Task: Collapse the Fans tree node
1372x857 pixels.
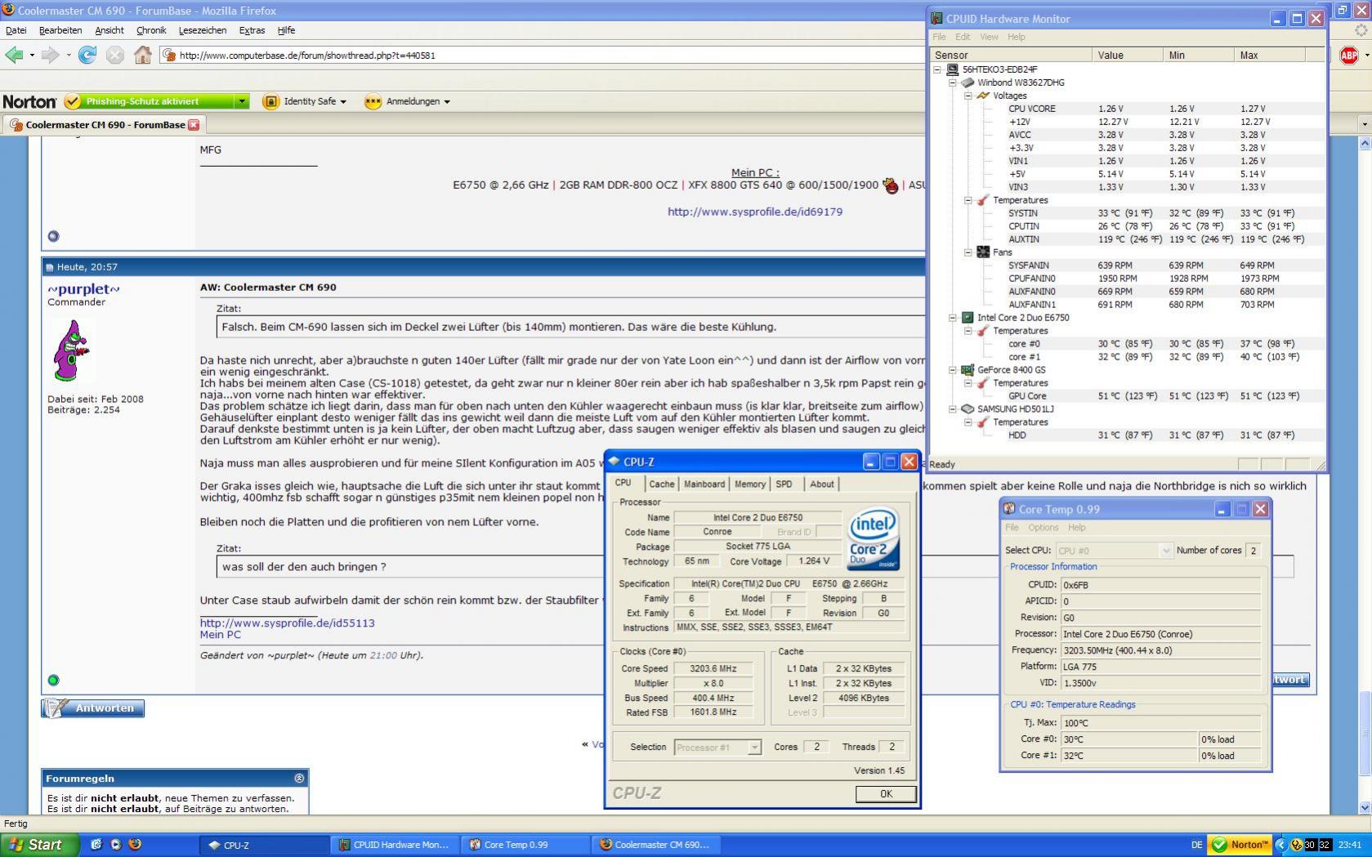Action: click(x=968, y=252)
